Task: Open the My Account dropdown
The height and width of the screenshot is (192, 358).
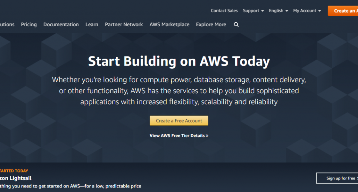Action: click(x=307, y=11)
